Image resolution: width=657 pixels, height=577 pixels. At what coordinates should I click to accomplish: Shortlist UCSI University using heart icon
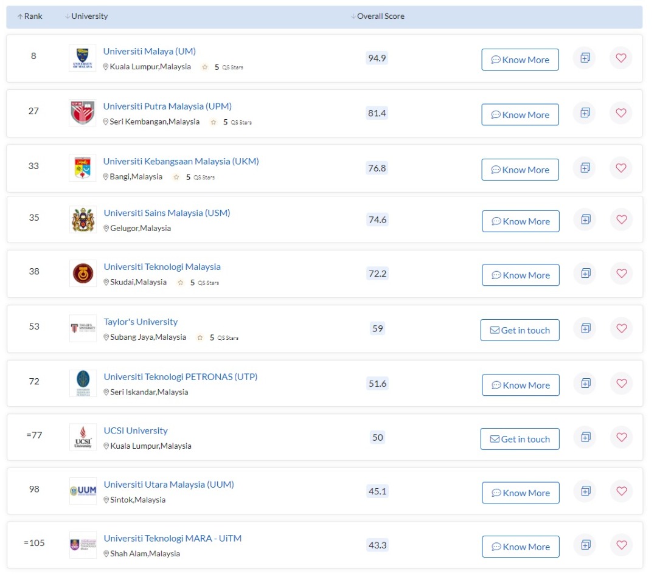point(621,437)
